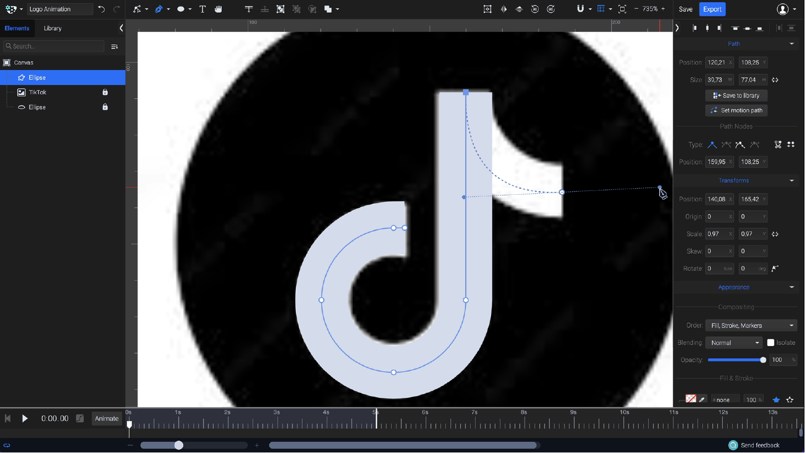The height and width of the screenshot is (453, 805).
Task: Flip the selection vertically
Action: (x=519, y=9)
